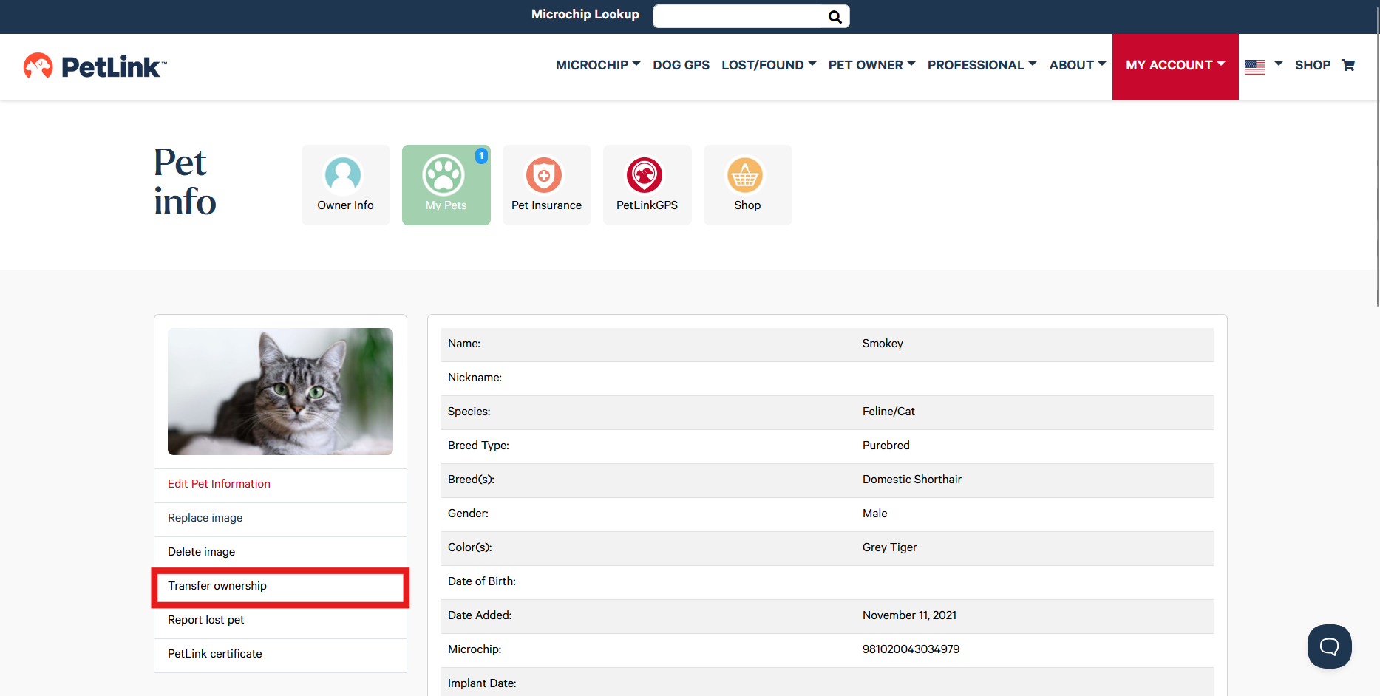Click the cat photo thumbnail
Screen dimensions: 1380x696
(280, 392)
